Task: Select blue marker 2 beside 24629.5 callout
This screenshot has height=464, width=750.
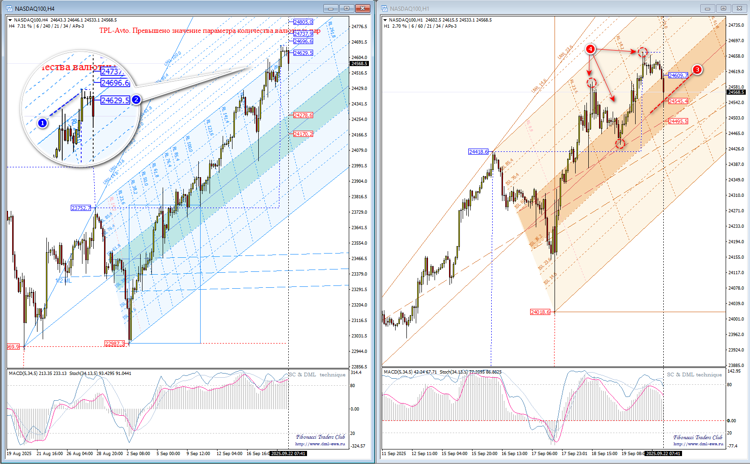Action: pos(136,100)
